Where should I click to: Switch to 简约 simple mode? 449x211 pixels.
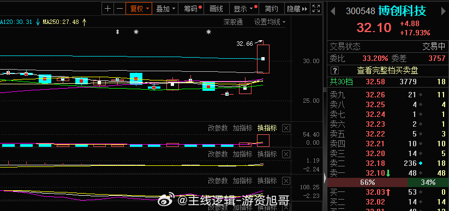tap(271, 9)
